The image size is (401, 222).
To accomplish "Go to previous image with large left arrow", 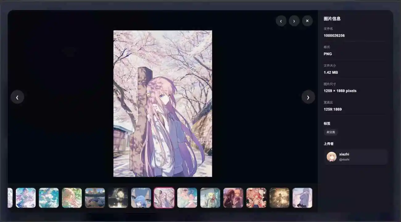I will tap(17, 97).
